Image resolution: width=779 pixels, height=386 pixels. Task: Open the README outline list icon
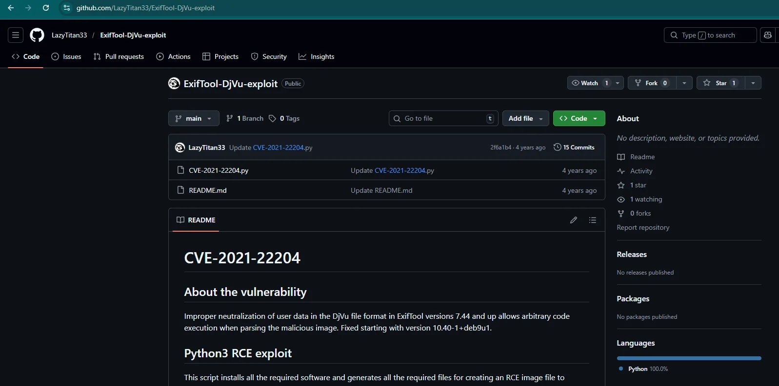593,220
